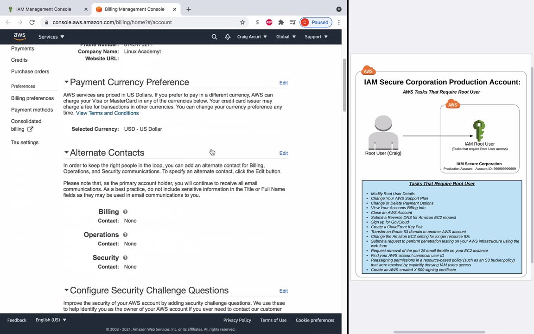The image size is (534, 334).
Task: Open the English (US) language dropdown
Action: point(51,320)
